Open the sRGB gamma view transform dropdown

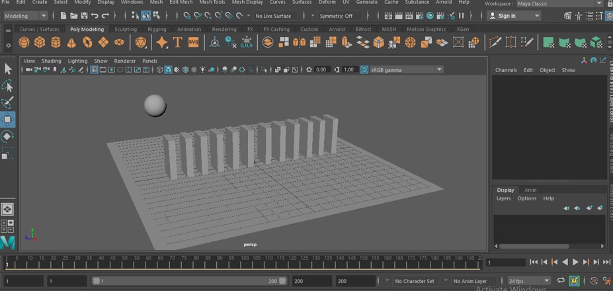pos(406,70)
